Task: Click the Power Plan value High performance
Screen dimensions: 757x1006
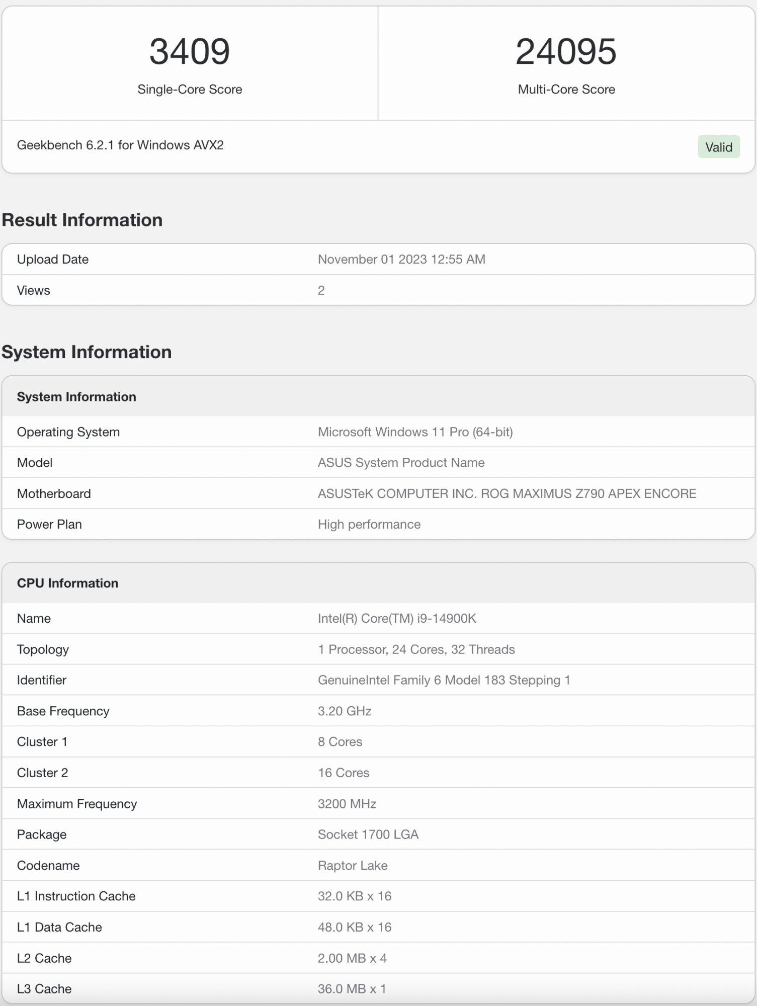Action: pos(369,524)
